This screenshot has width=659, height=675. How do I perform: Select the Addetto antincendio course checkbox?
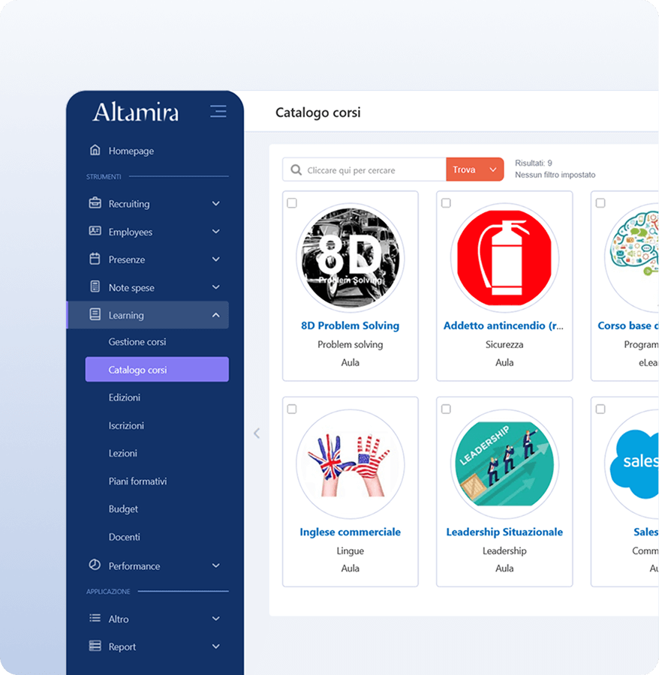(x=446, y=203)
